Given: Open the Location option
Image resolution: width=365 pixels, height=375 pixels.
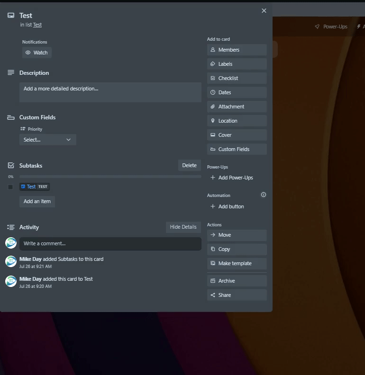Looking at the screenshot, I should (x=237, y=121).
